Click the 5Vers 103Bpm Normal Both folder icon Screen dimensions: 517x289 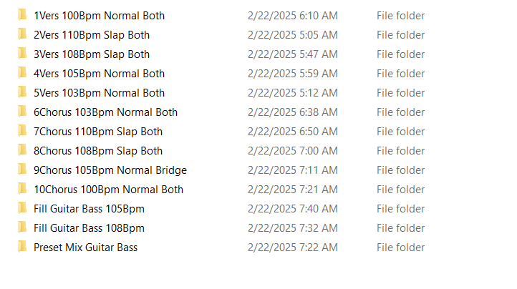(x=22, y=92)
